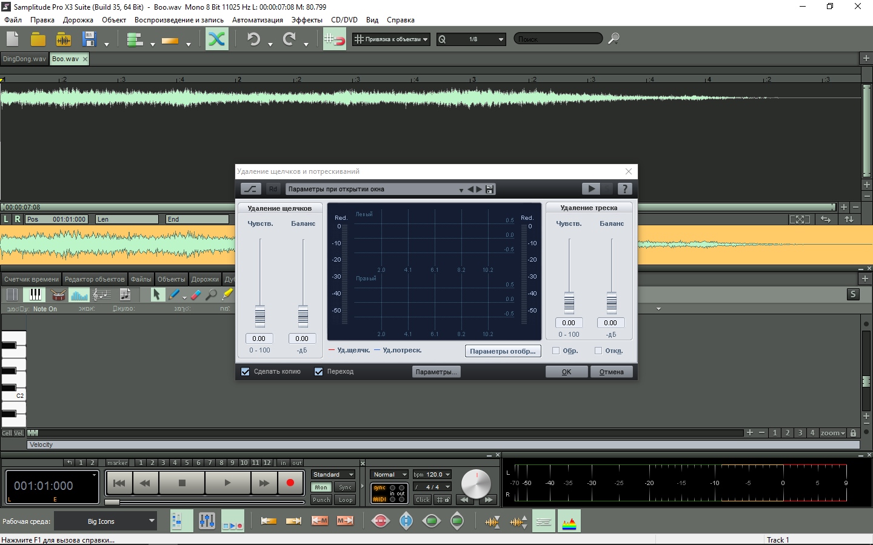
Task: Open the zoom dropdown in MIDI editor
Action: tap(832, 433)
